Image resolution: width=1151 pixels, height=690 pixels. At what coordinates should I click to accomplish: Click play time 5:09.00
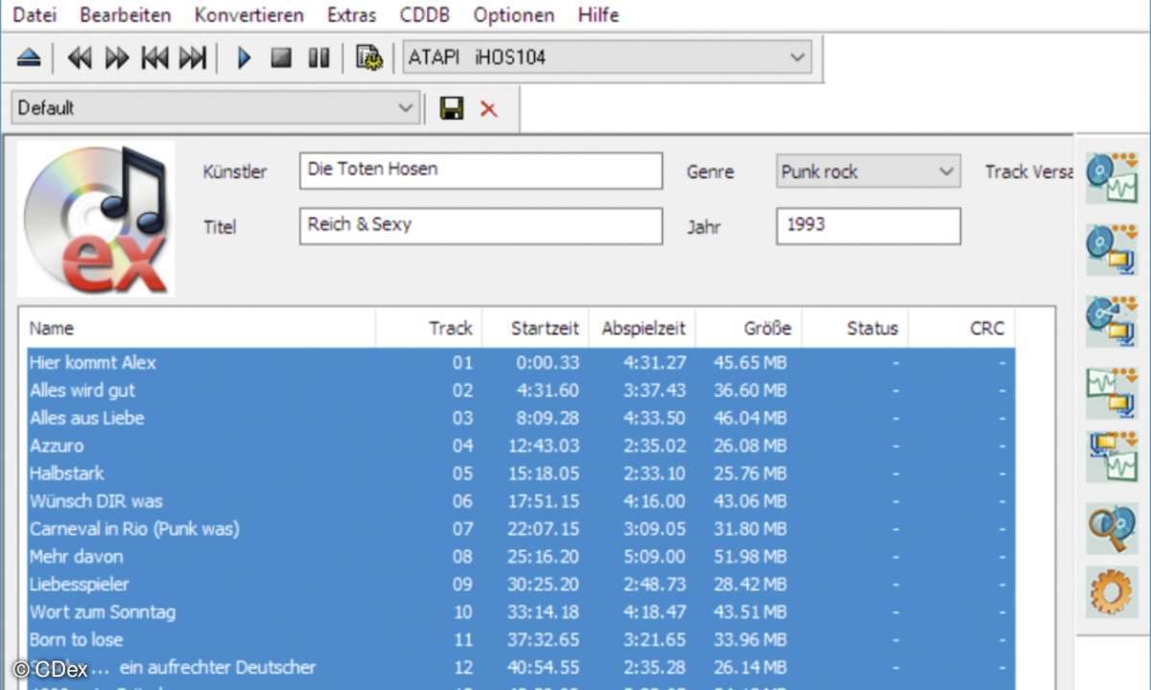654,558
